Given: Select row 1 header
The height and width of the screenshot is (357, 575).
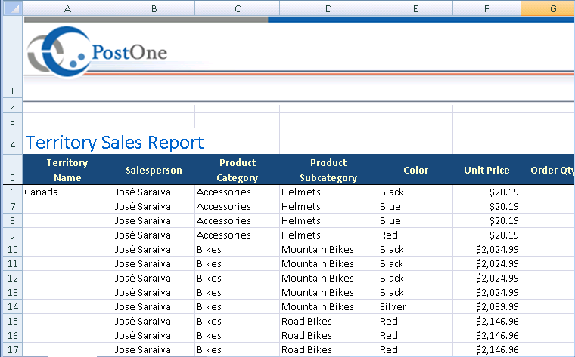Looking at the screenshot, I should [12, 57].
